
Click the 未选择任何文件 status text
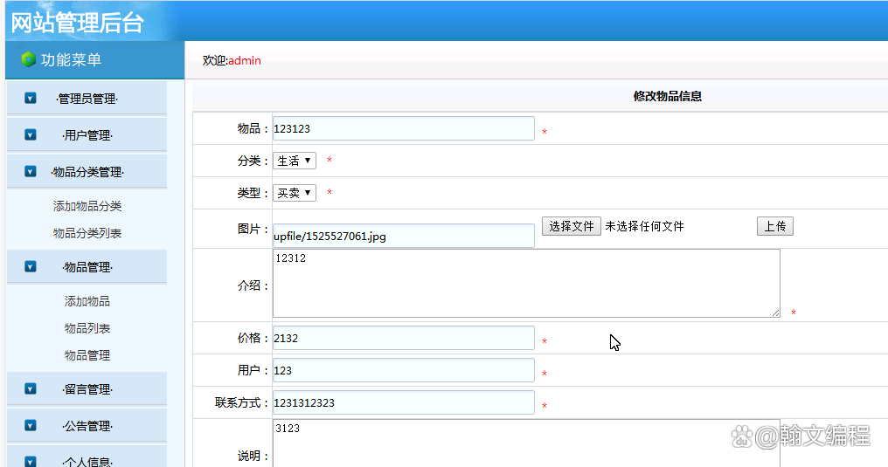(644, 226)
